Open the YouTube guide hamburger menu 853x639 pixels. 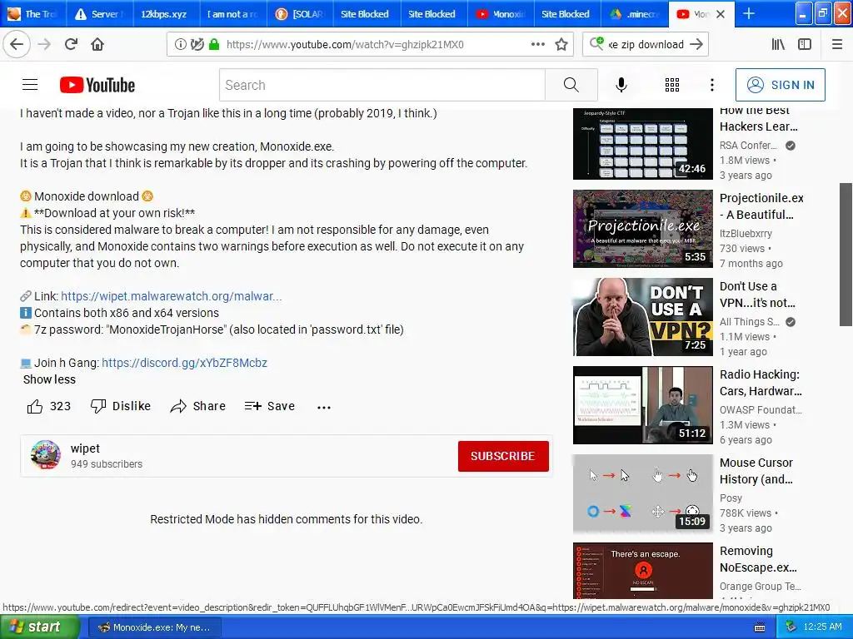click(30, 85)
